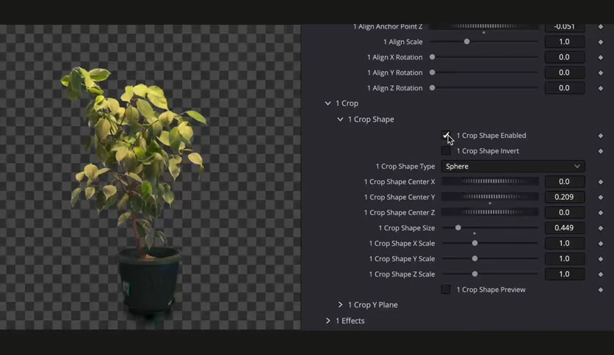Toggle keyframe diamond for Align Y Rotation
Viewport: 614px width, 355px height.
click(600, 73)
